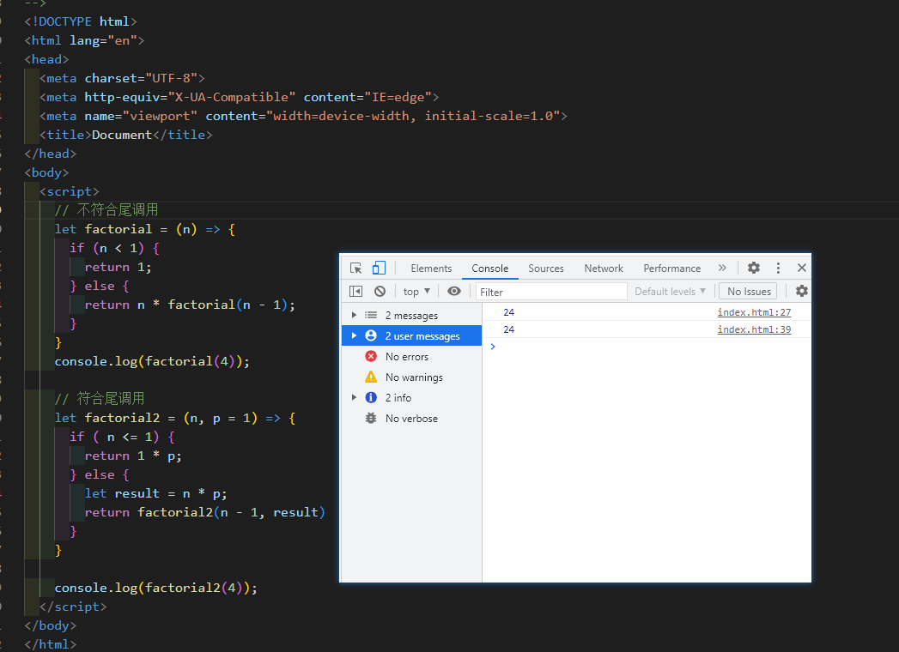Image resolution: width=899 pixels, height=652 pixels.
Task: Focus the console Filter field
Action: [x=551, y=292]
